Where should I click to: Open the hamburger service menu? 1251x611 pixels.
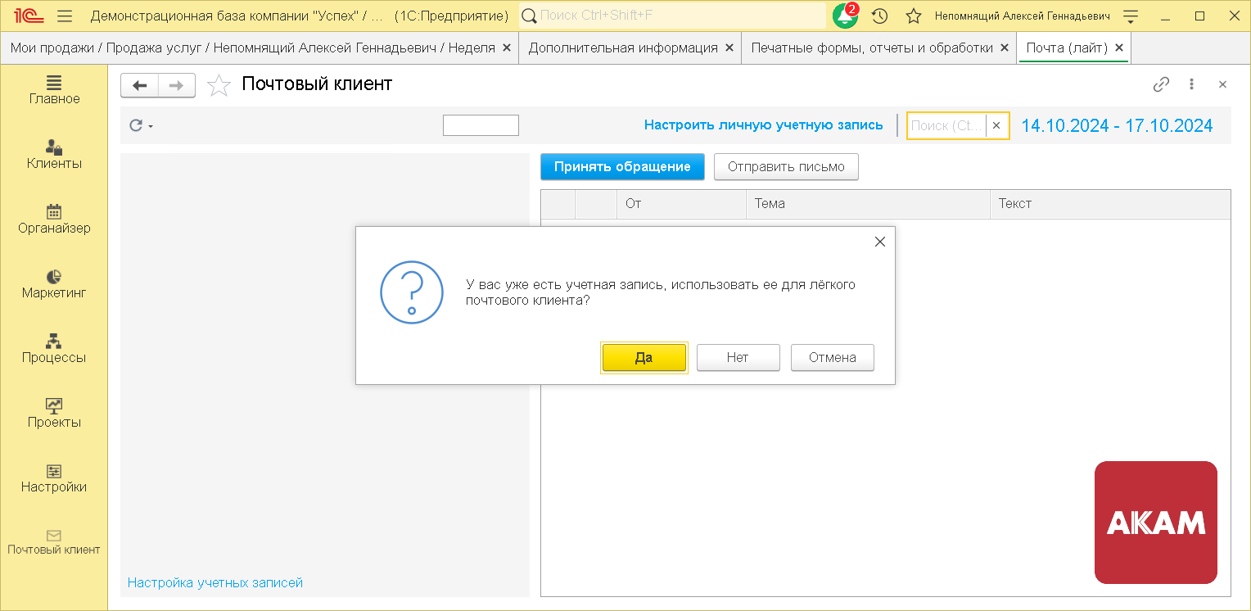pyautogui.click(x=65, y=16)
